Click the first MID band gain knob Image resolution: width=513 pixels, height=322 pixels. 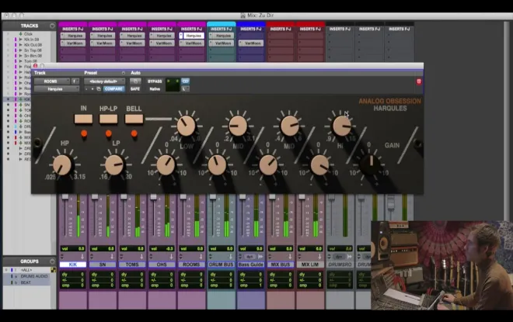pos(217,165)
